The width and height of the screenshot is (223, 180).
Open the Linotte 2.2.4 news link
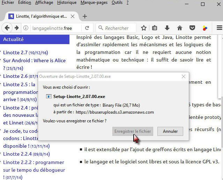(x=26, y=154)
